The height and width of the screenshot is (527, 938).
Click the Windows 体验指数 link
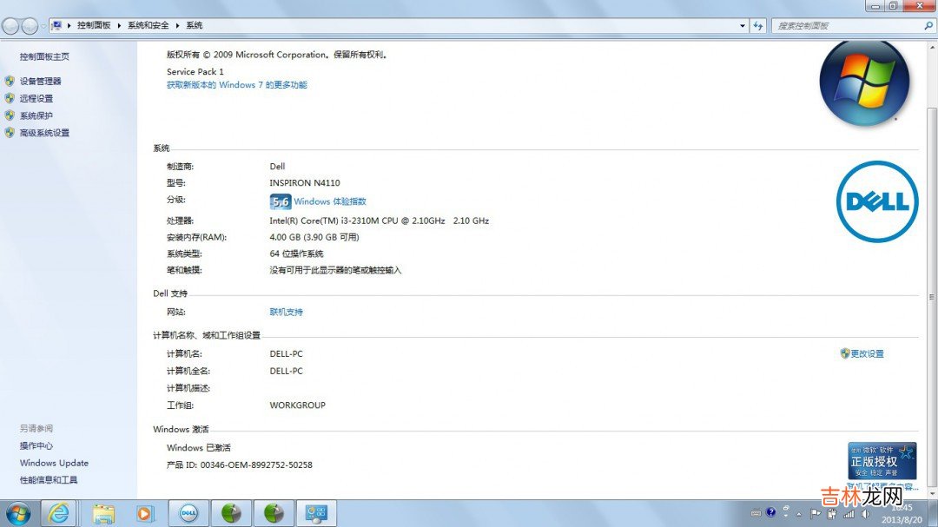[x=330, y=201]
